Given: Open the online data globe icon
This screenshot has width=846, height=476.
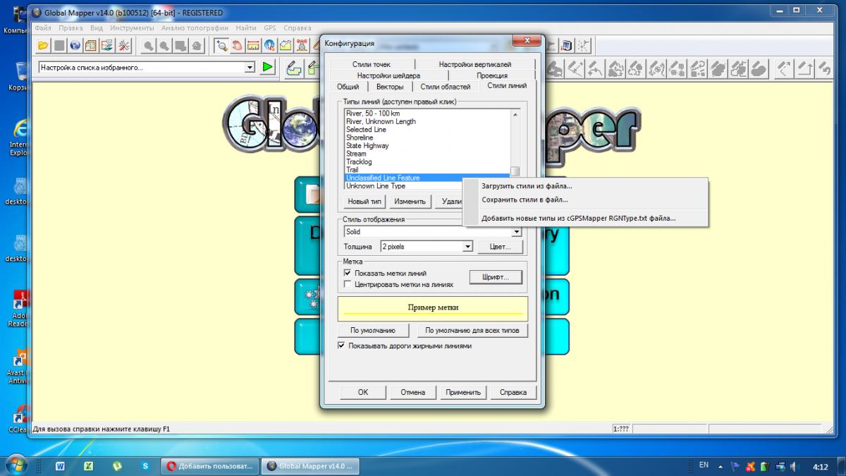Looking at the screenshot, I should [x=75, y=46].
